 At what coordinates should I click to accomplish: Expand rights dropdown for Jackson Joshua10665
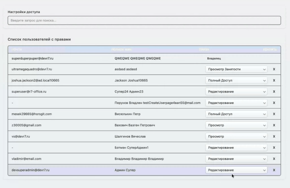point(236,80)
